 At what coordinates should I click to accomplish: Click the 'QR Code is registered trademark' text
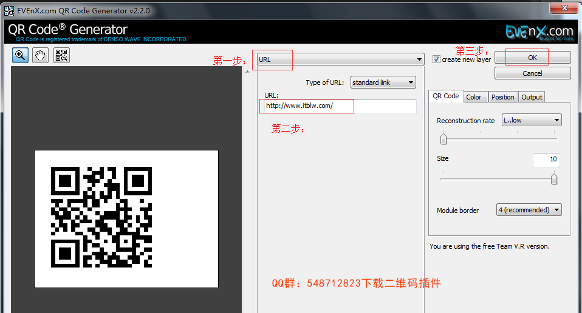(x=101, y=39)
